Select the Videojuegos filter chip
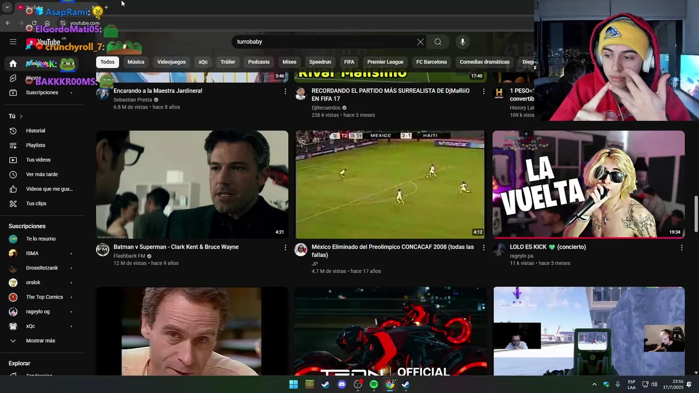This screenshot has height=393, width=699. pos(171,62)
